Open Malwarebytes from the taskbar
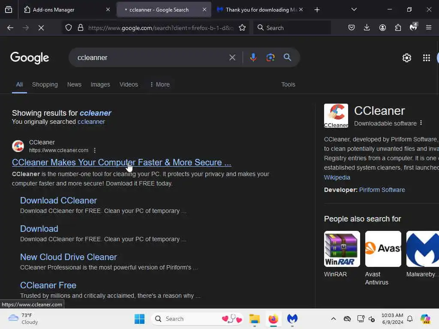The width and height of the screenshot is (439, 329). 292,319
